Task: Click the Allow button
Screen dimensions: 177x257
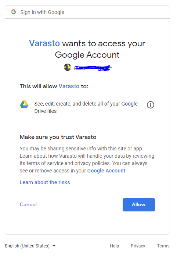Action: [139, 204]
